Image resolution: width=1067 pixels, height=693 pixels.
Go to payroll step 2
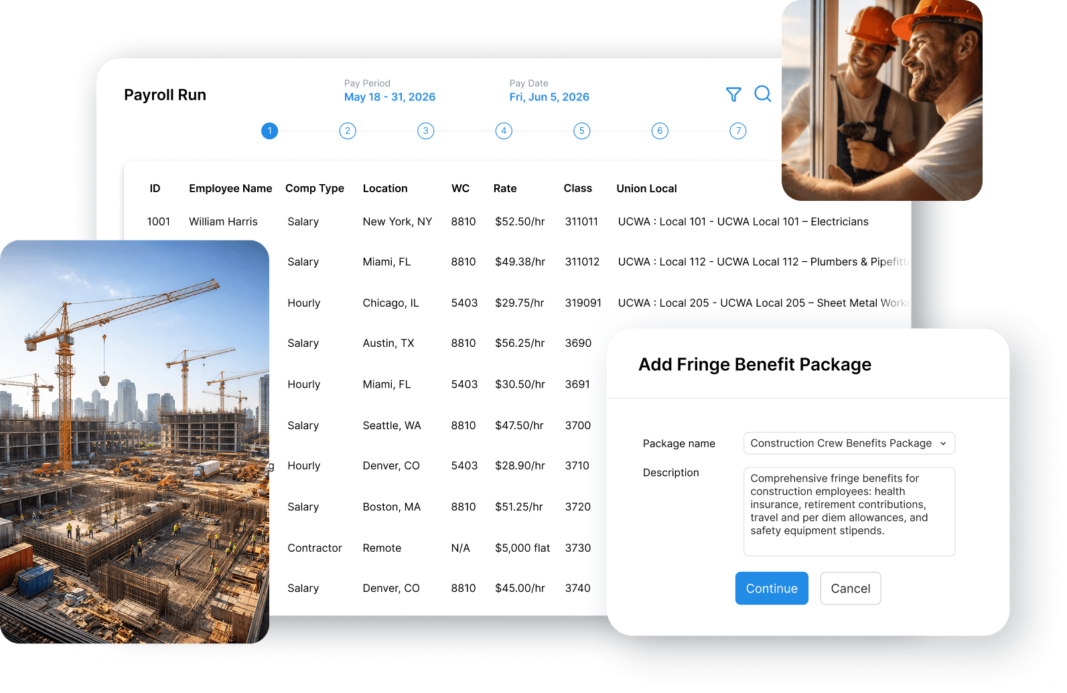tap(348, 131)
